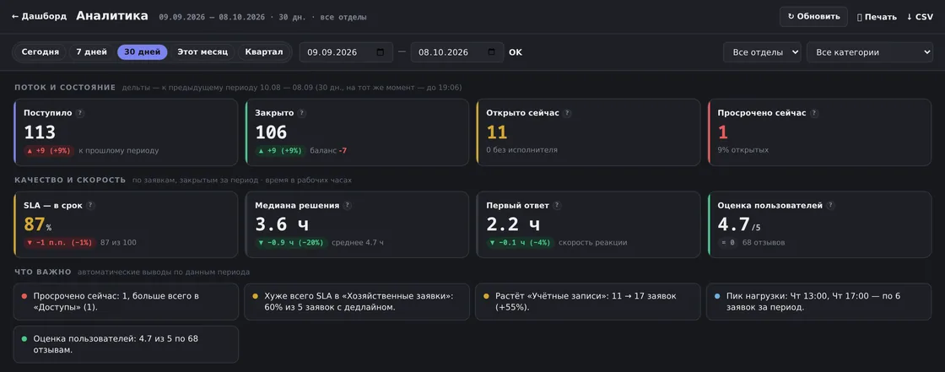Click the −0.9 ч (−20%) delta badge

291,243
